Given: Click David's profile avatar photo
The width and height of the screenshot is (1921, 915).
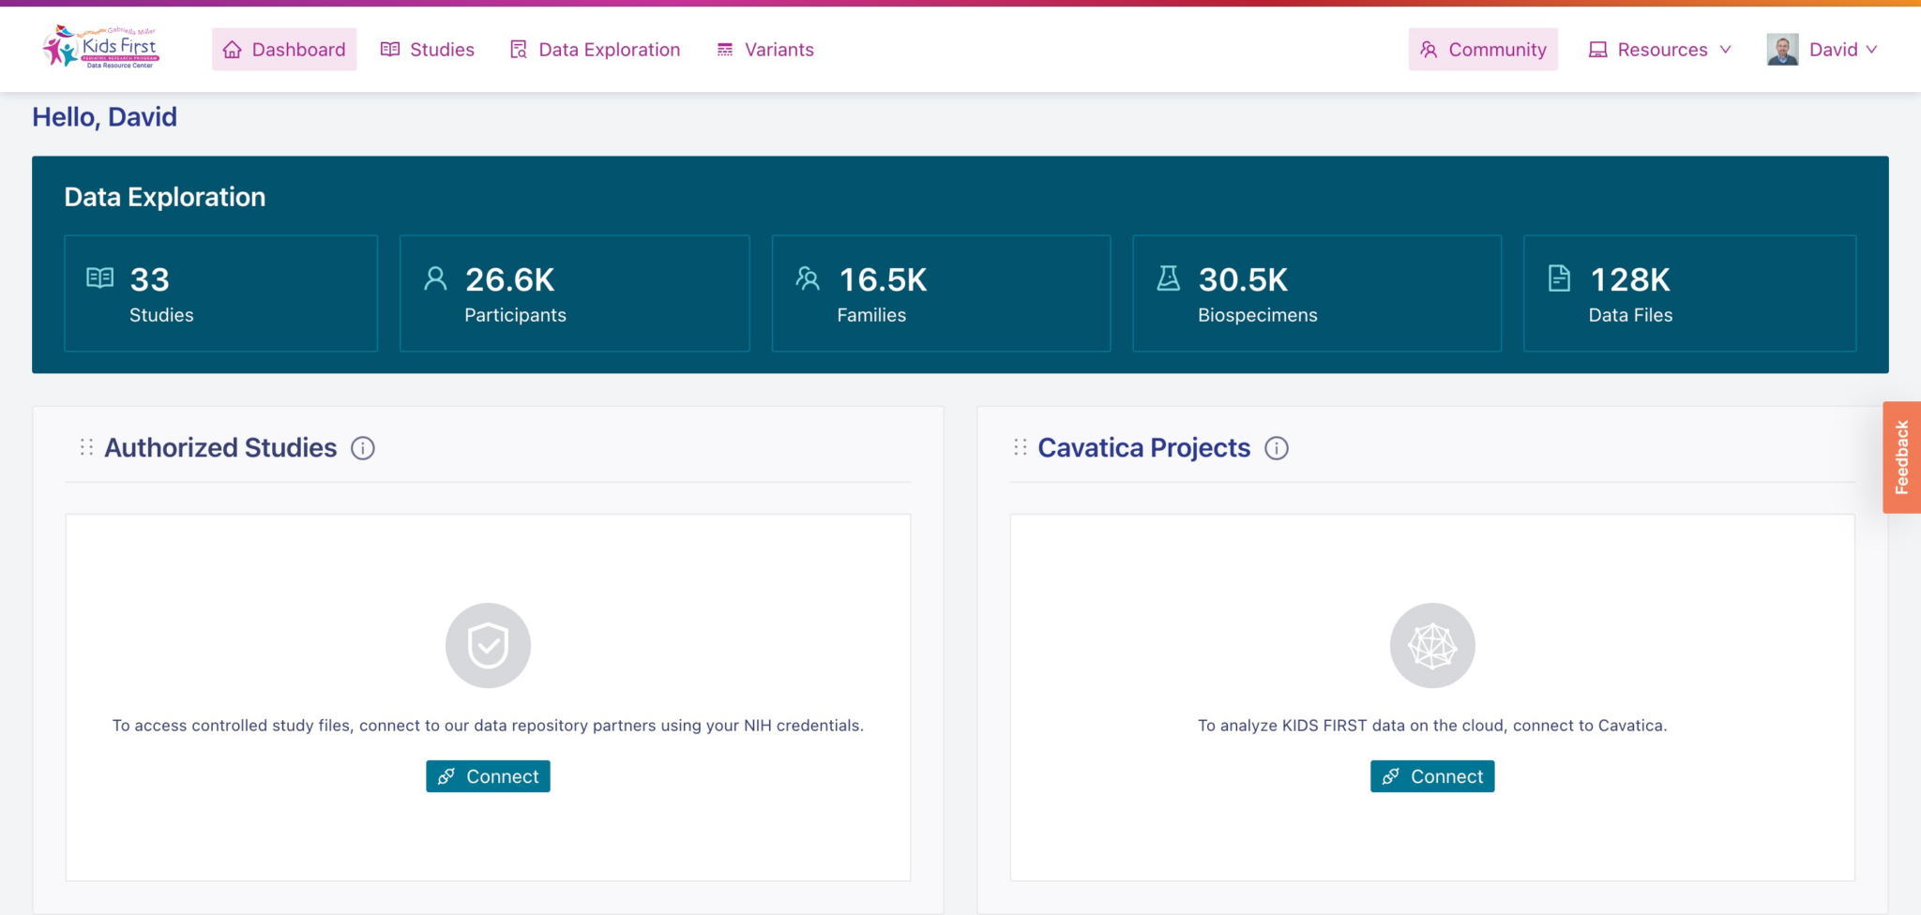Looking at the screenshot, I should click(x=1782, y=50).
